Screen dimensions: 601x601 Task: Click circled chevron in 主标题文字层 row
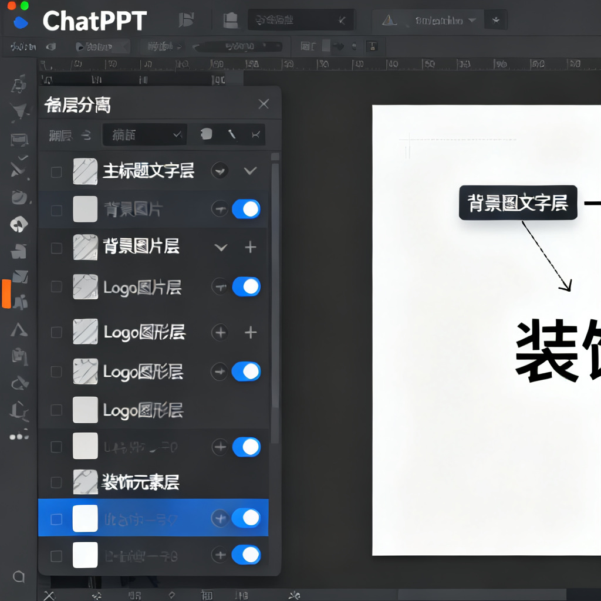(220, 171)
